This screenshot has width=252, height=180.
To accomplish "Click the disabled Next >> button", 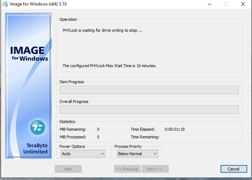I will coord(155,169).
